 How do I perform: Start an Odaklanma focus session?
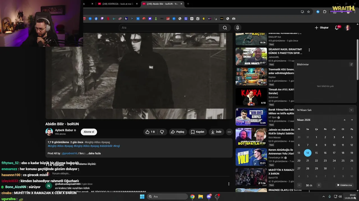pyautogui.click(x=344, y=185)
